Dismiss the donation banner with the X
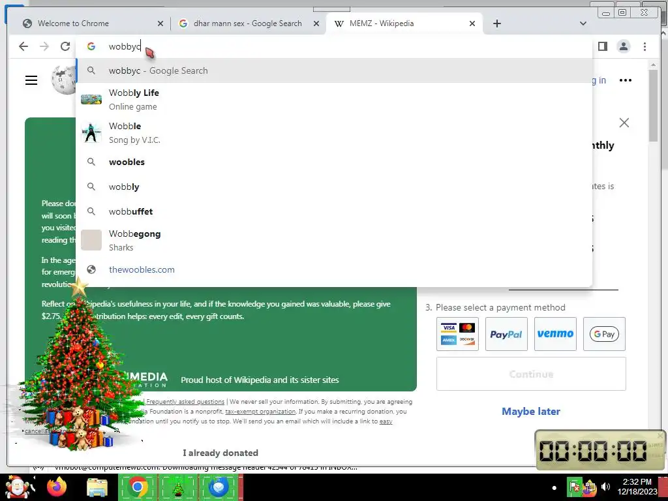Image resolution: width=668 pixels, height=501 pixels. [x=624, y=123]
